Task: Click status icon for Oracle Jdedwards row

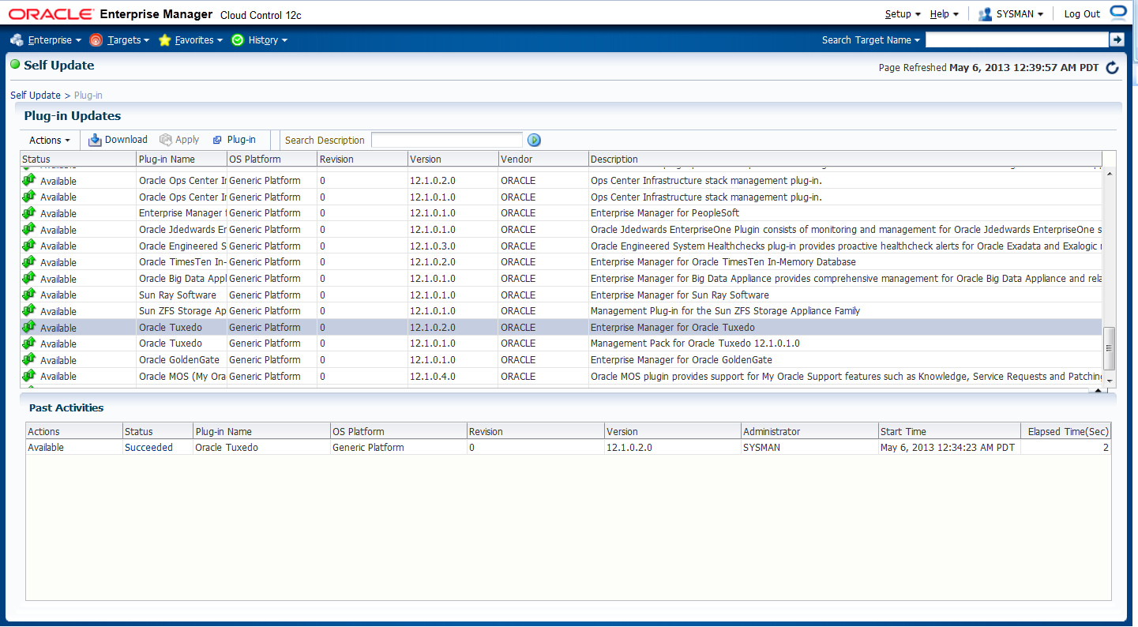Action: pyautogui.click(x=29, y=229)
